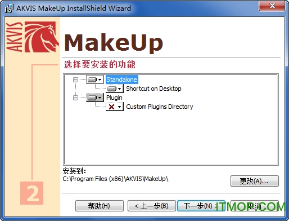Cancel installation with 取消 button
Screen dimensions: 289x221
click(255, 206)
